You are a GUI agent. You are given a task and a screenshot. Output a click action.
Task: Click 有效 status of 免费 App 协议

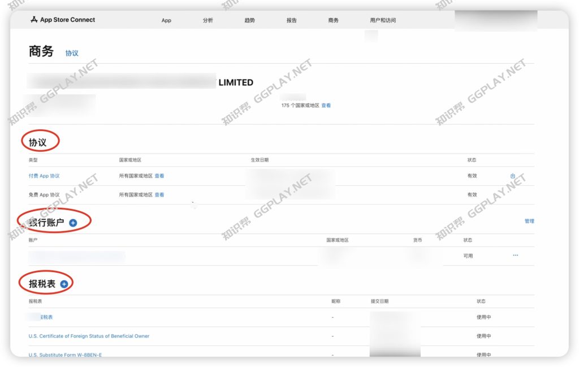pyautogui.click(x=472, y=195)
